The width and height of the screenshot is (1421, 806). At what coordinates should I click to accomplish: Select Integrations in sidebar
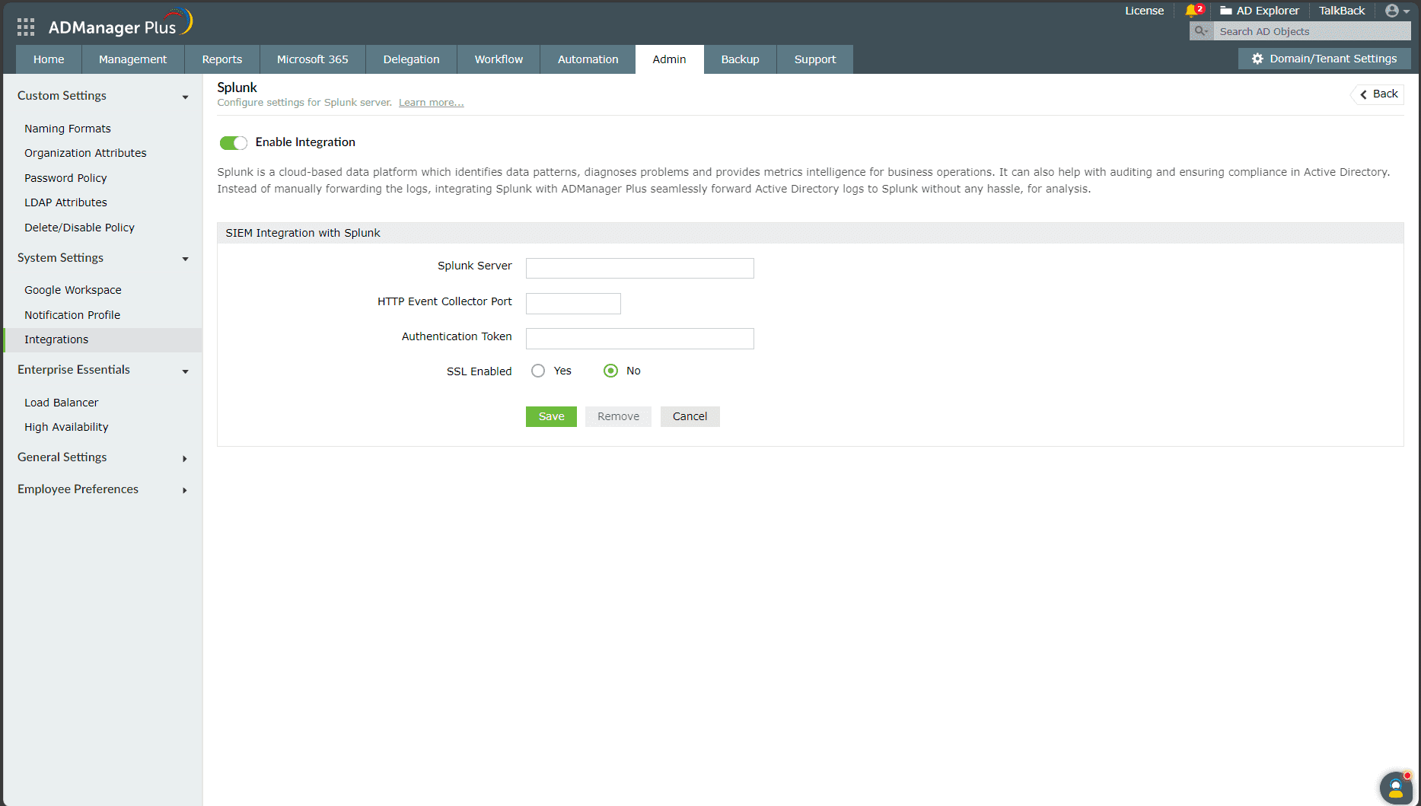103,339
